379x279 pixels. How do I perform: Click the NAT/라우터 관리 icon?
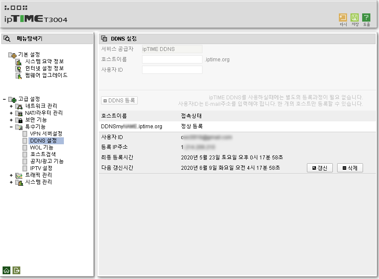coord(19,114)
